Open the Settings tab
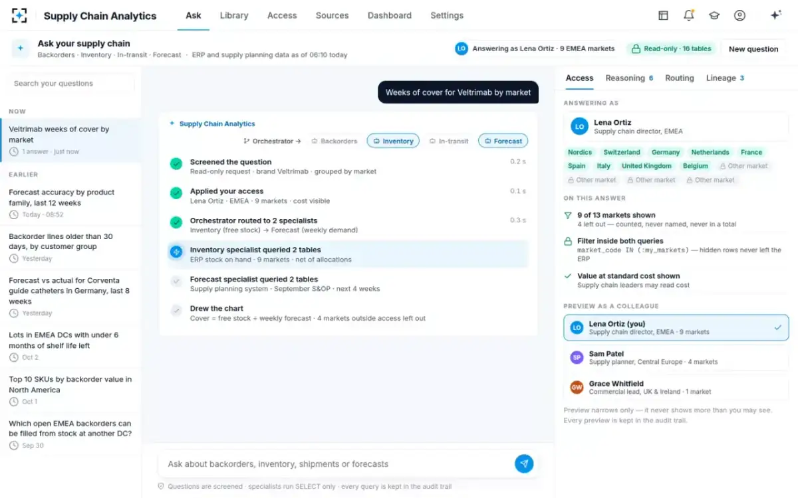 [447, 15]
